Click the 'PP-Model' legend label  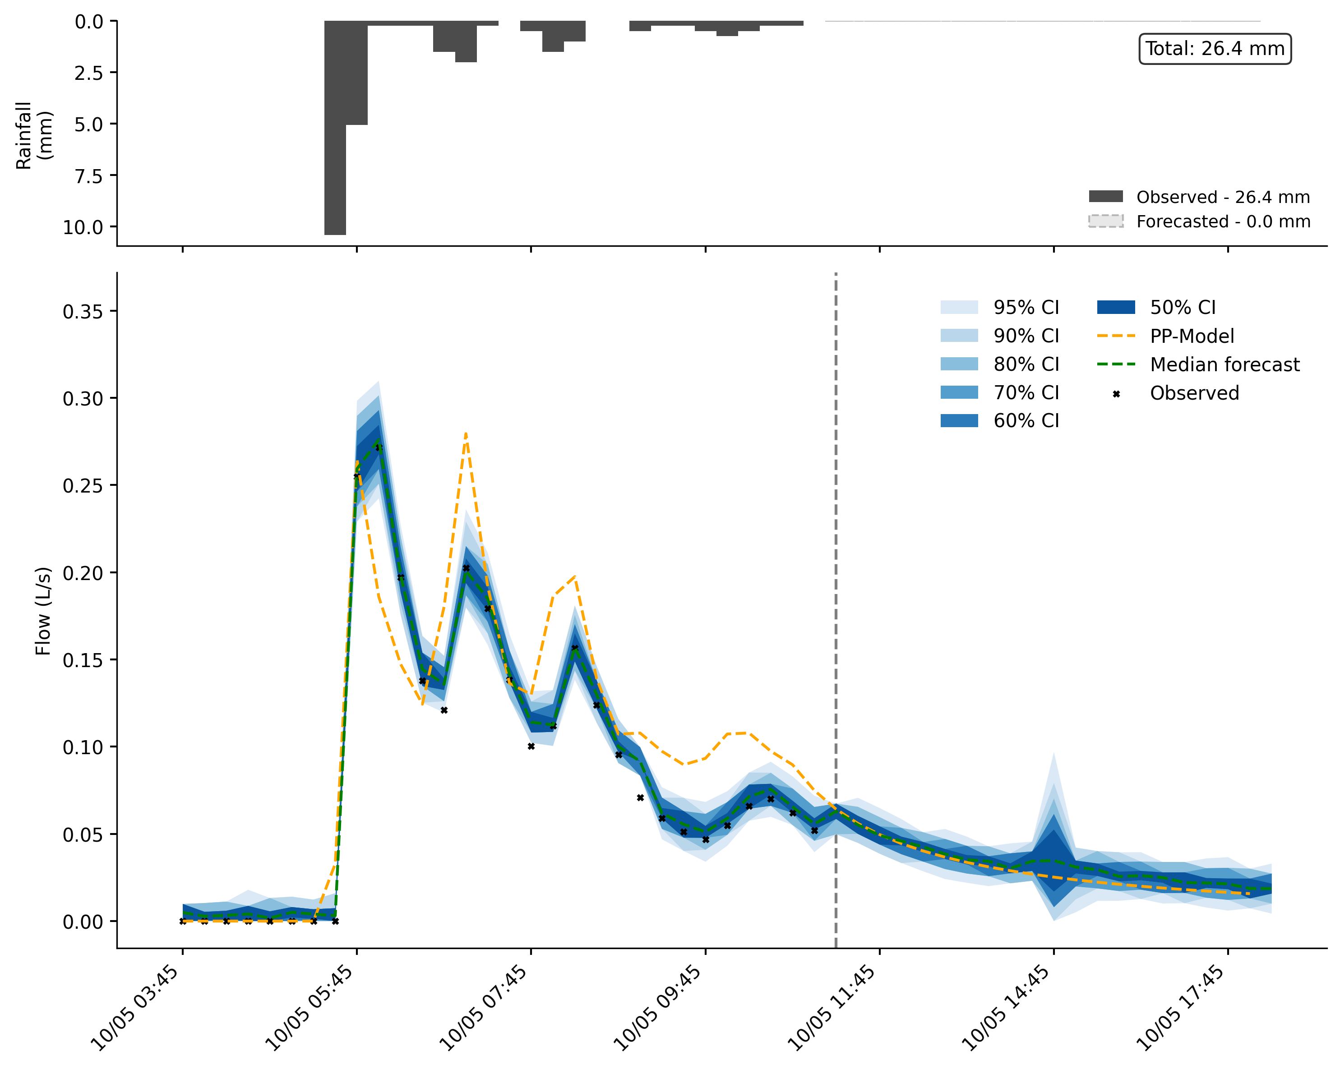pos(1192,336)
